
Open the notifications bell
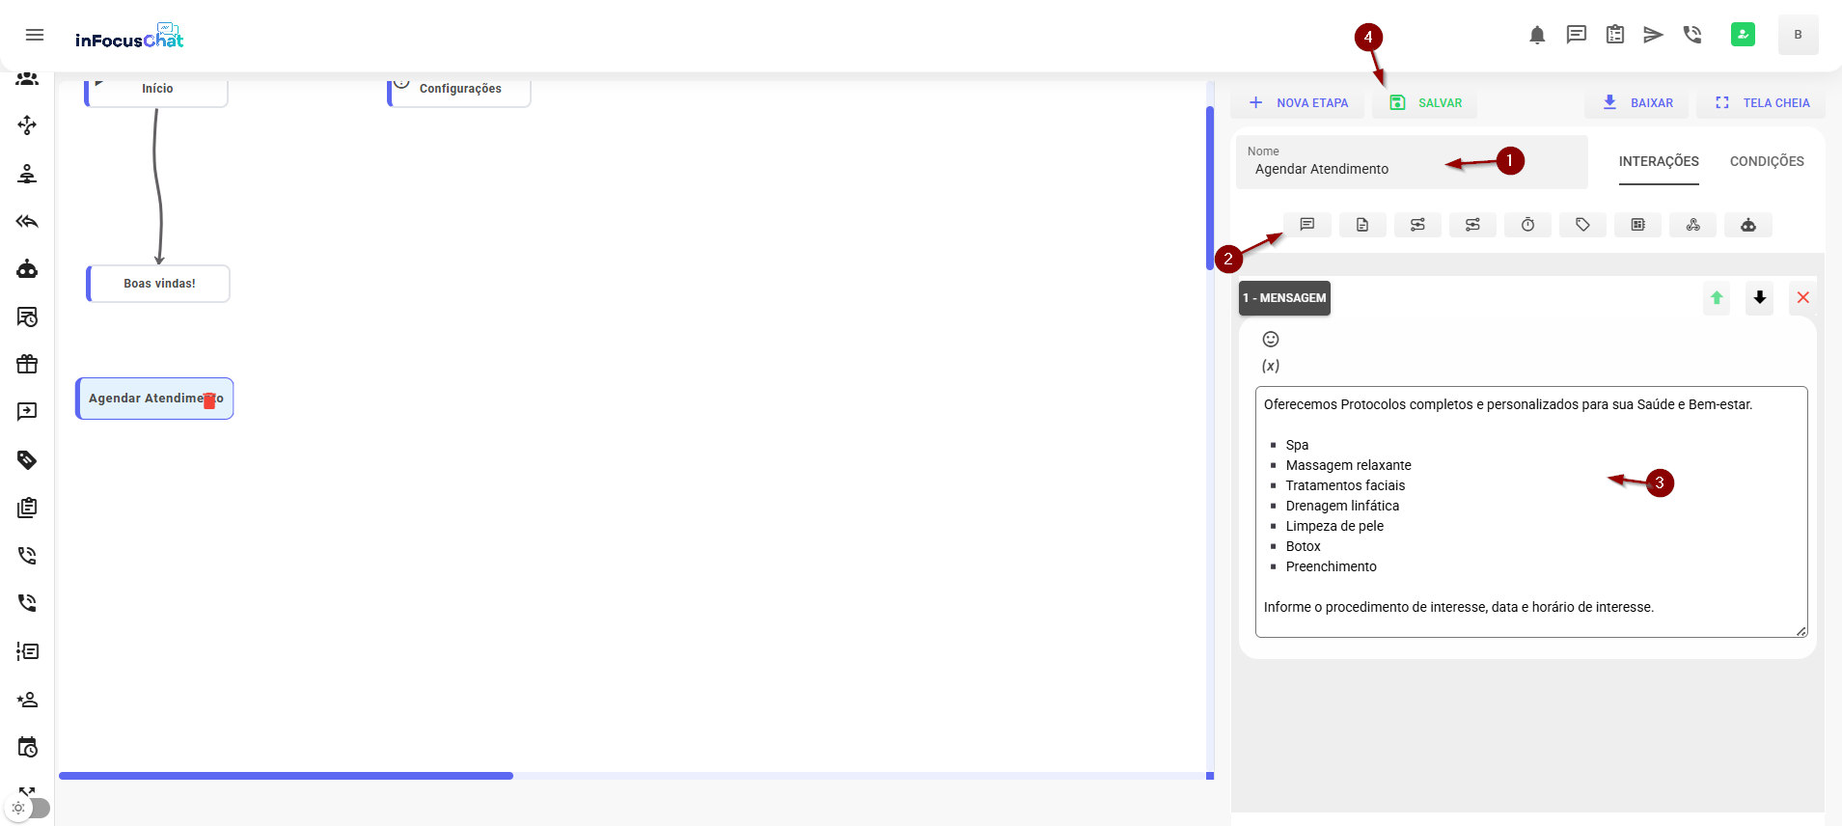(1537, 36)
